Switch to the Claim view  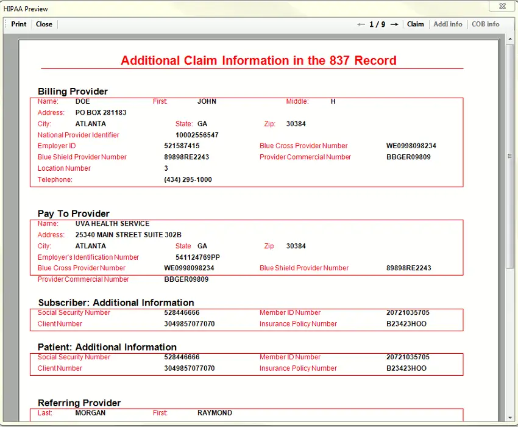pyautogui.click(x=415, y=24)
